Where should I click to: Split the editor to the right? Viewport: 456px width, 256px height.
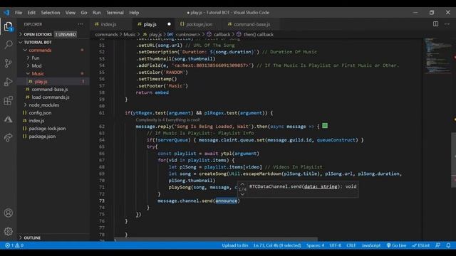tap(435, 23)
